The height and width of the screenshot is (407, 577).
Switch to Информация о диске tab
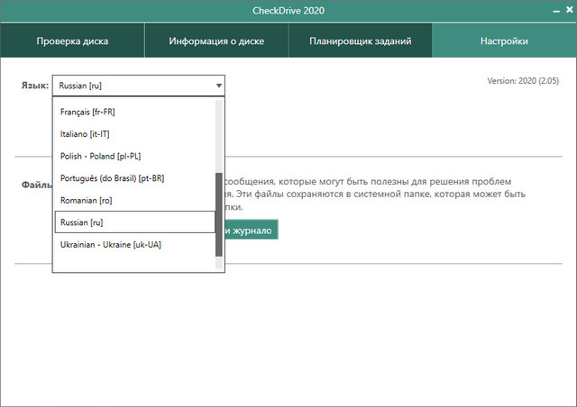(216, 41)
